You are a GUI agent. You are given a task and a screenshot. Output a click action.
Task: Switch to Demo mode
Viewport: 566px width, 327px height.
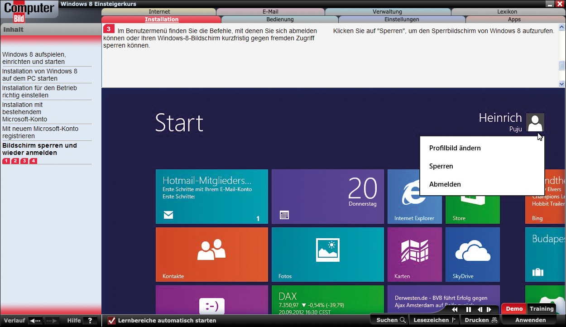click(x=514, y=309)
